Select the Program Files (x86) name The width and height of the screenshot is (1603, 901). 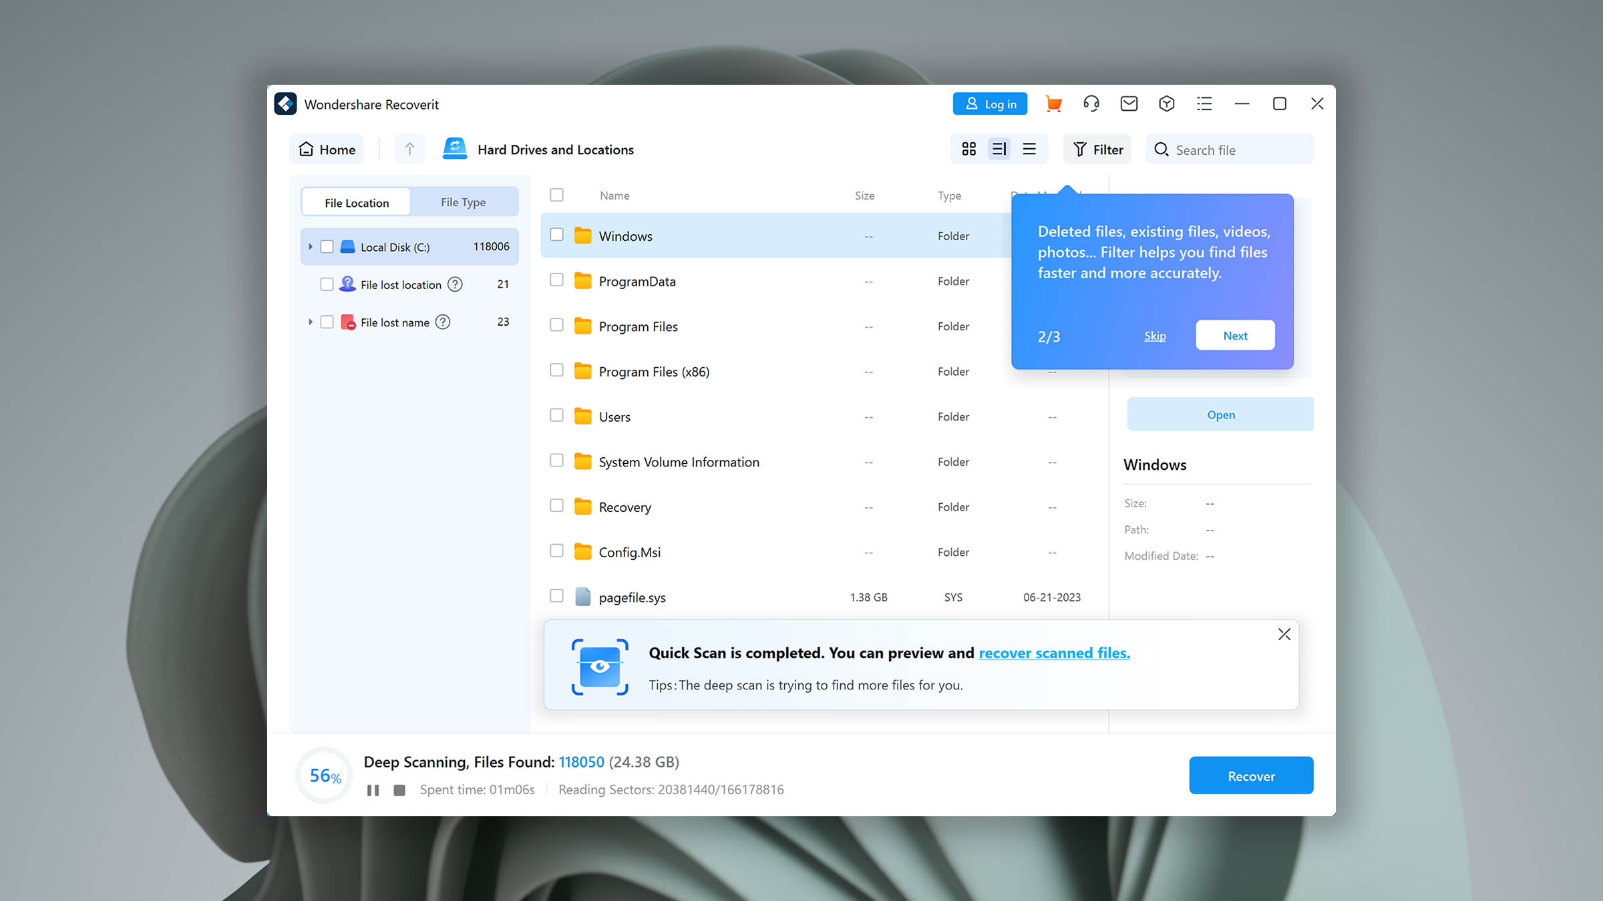pyautogui.click(x=654, y=372)
